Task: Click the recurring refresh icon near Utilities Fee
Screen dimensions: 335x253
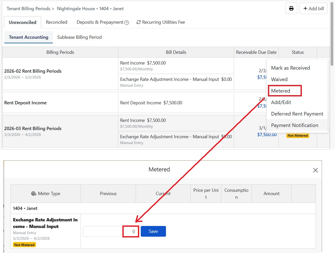Action: tap(138, 22)
